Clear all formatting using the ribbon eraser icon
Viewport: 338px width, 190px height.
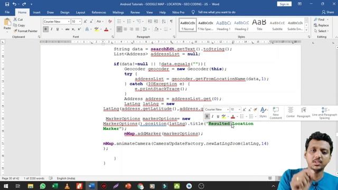[x=110, y=21]
